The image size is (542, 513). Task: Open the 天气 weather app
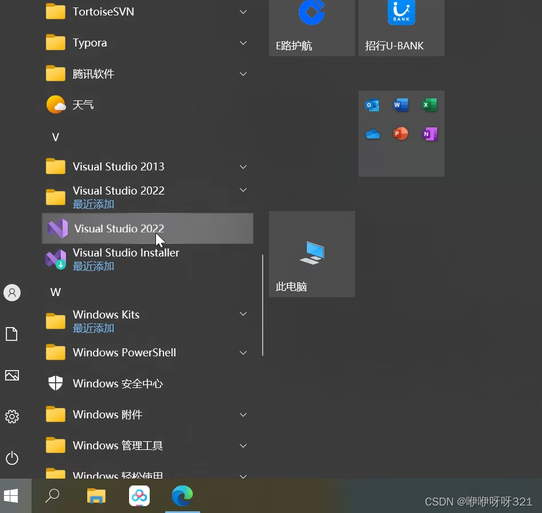click(147, 104)
